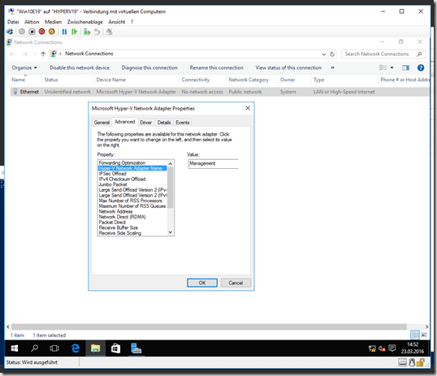
Task: Send Ctrl+Alt+Del via toolbar icon
Action: click(x=10, y=32)
